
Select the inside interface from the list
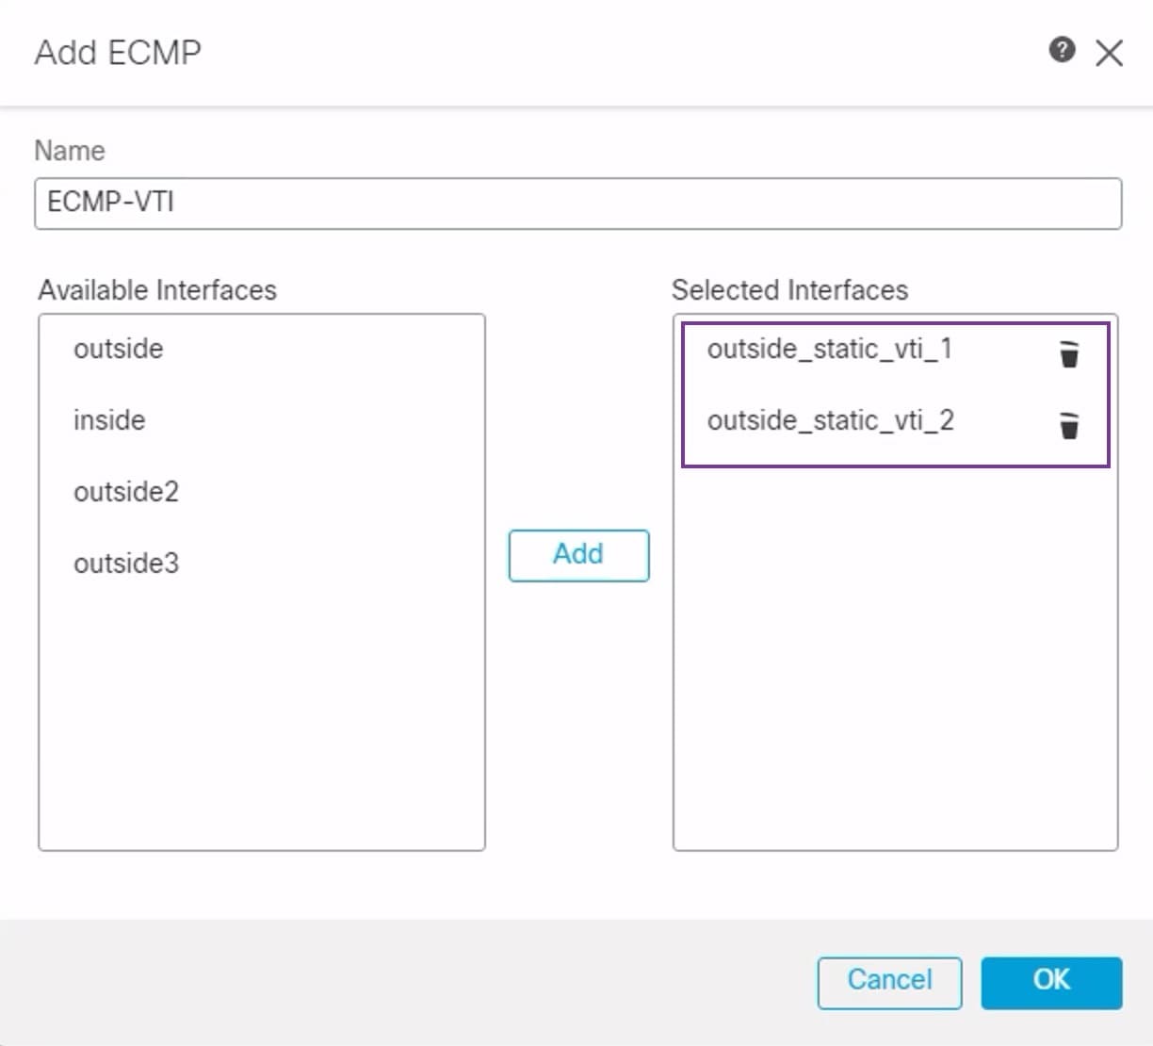[x=109, y=420]
